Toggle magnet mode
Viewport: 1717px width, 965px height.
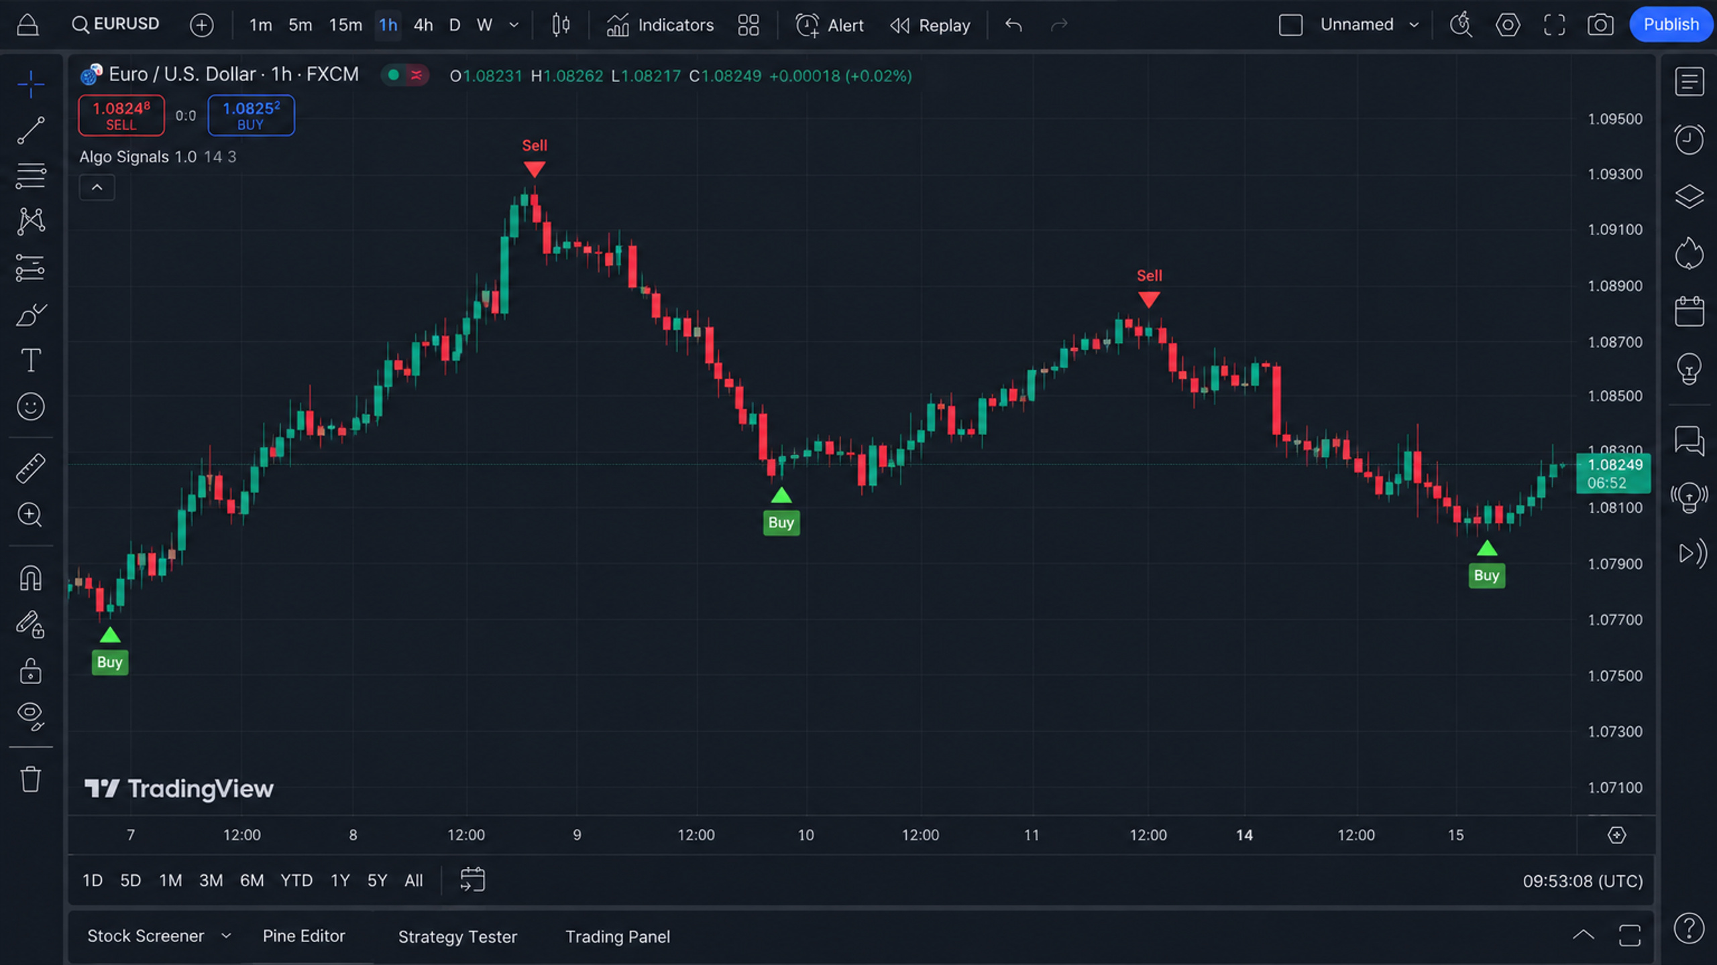(31, 578)
